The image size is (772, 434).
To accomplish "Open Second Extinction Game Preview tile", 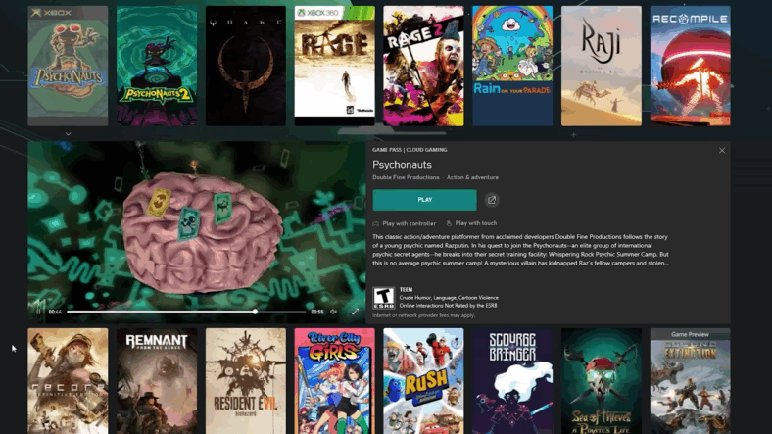I will 691,381.
